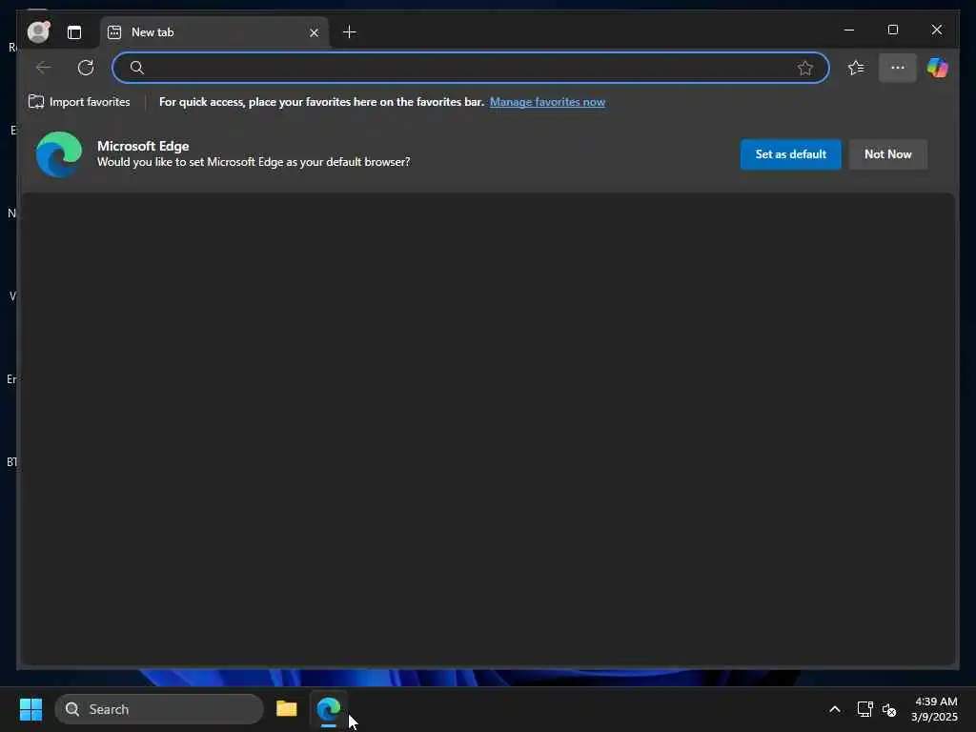
Task: Add this page to favorites star
Action: tap(804, 68)
